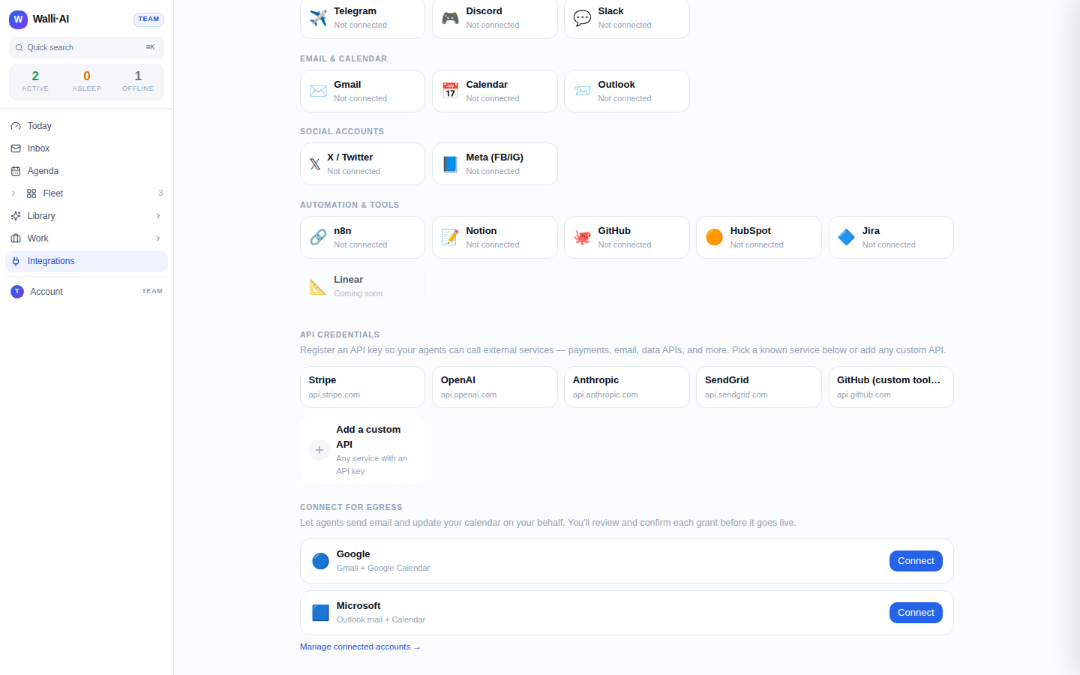The image size is (1080, 675).
Task: Click the api.sendgrid.com text
Action: tap(736, 394)
